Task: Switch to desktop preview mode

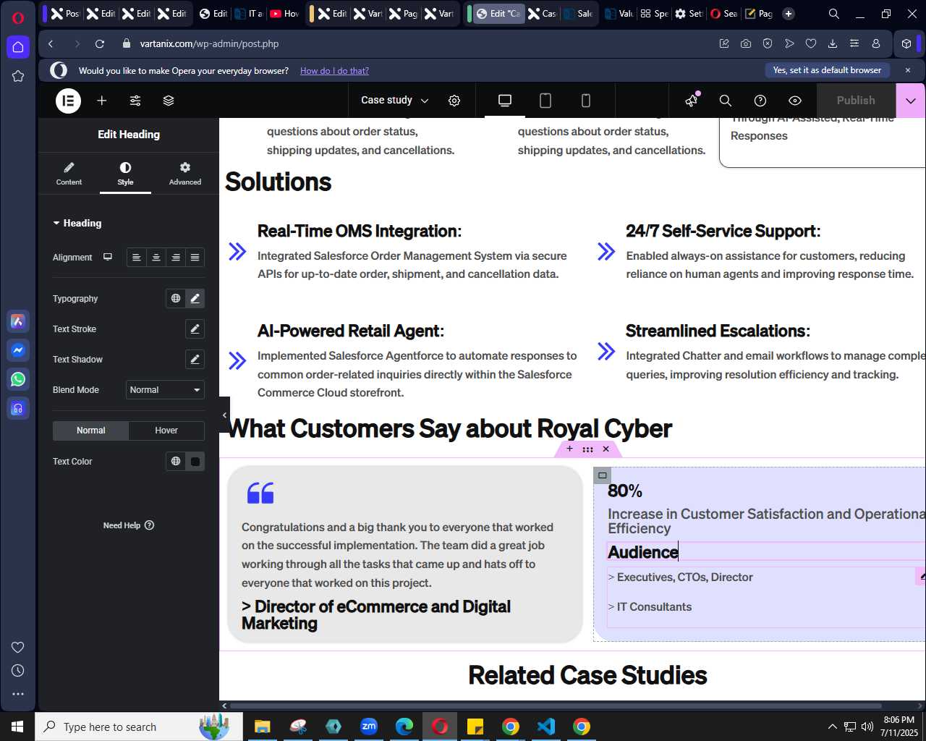Action: click(x=505, y=101)
